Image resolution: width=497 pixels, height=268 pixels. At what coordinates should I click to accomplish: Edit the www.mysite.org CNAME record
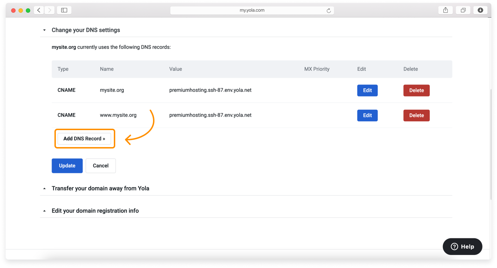(x=367, y=115)
